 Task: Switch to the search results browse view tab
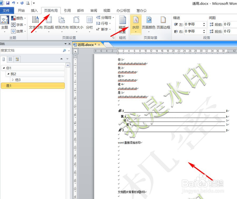click(x=17, y=59)
